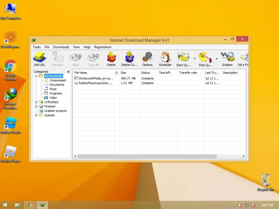Select the Roblox Player desktop icon

(11, 154)
